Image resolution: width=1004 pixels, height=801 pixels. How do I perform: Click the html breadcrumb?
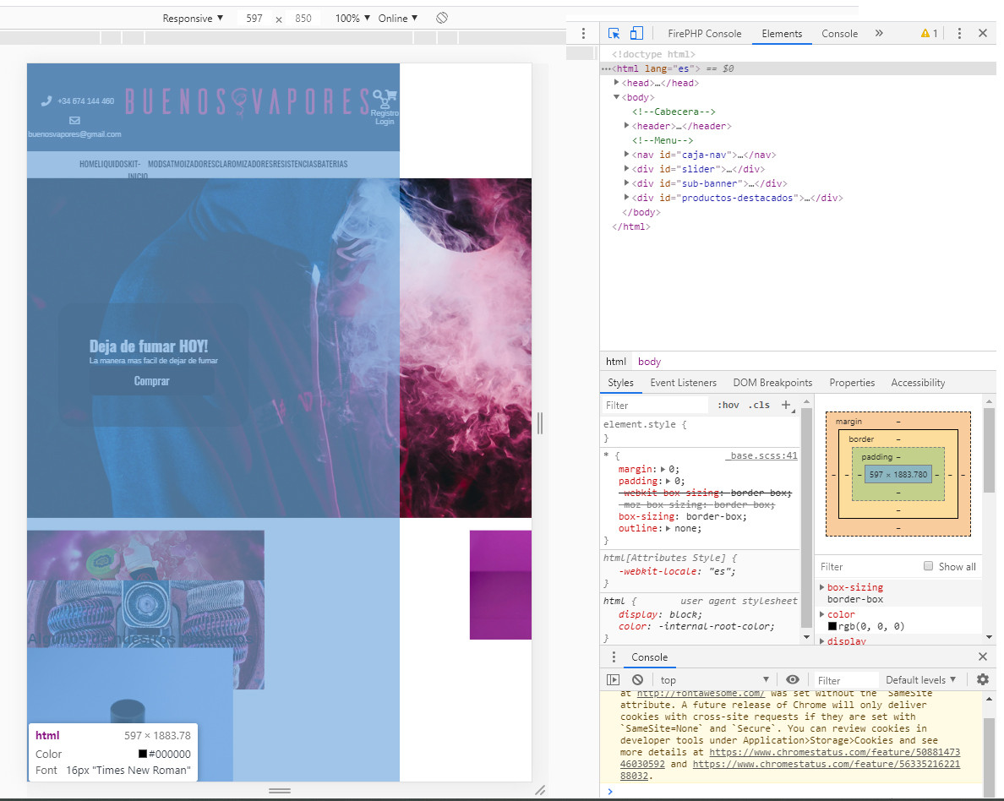coord(616,362)
